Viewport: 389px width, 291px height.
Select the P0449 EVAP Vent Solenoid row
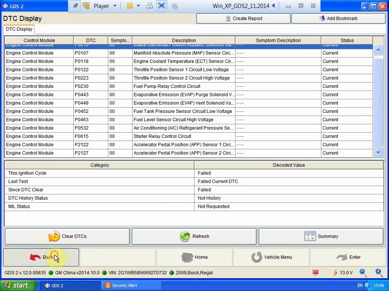pyautogui.click(x=188, y=103)
